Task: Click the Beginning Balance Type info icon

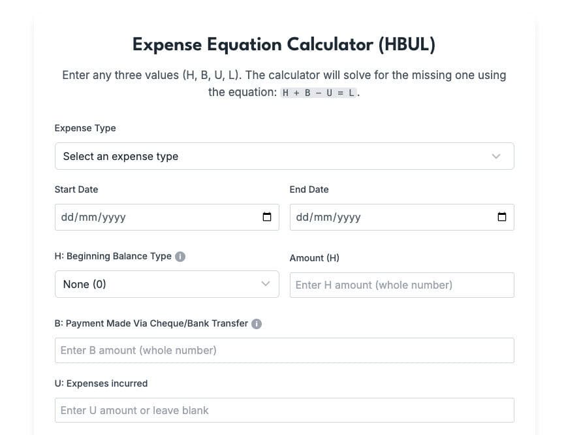Action: click(x=180, y=257)
